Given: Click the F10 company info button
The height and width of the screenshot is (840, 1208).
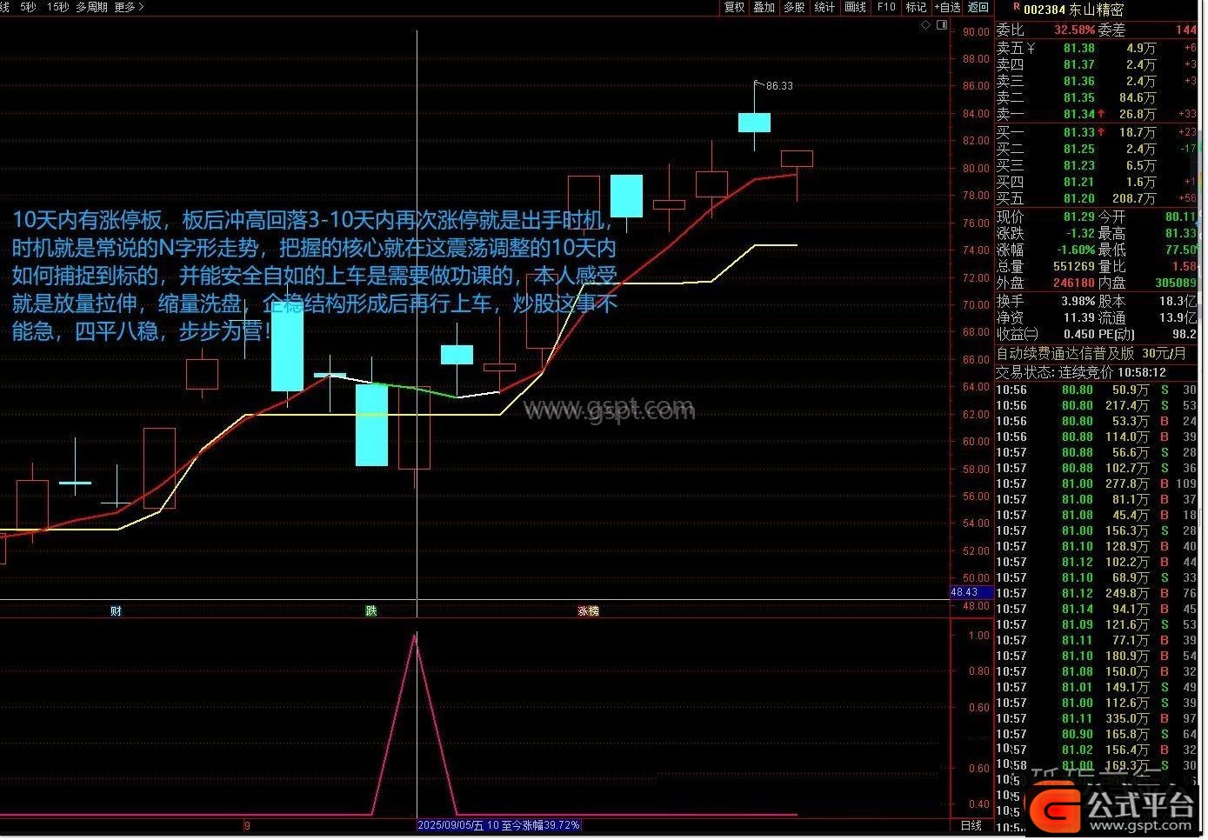Looking at the screenshot, I should click(886, 7).
